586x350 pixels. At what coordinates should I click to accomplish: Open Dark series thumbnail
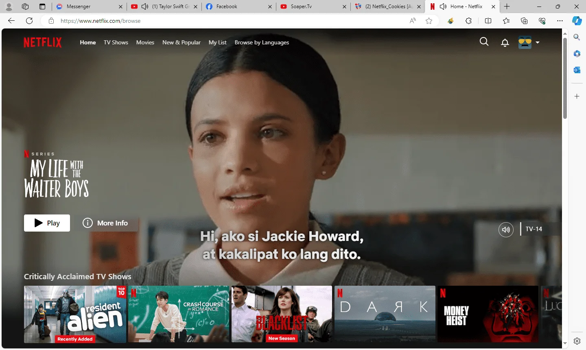(x=385, y=314)
